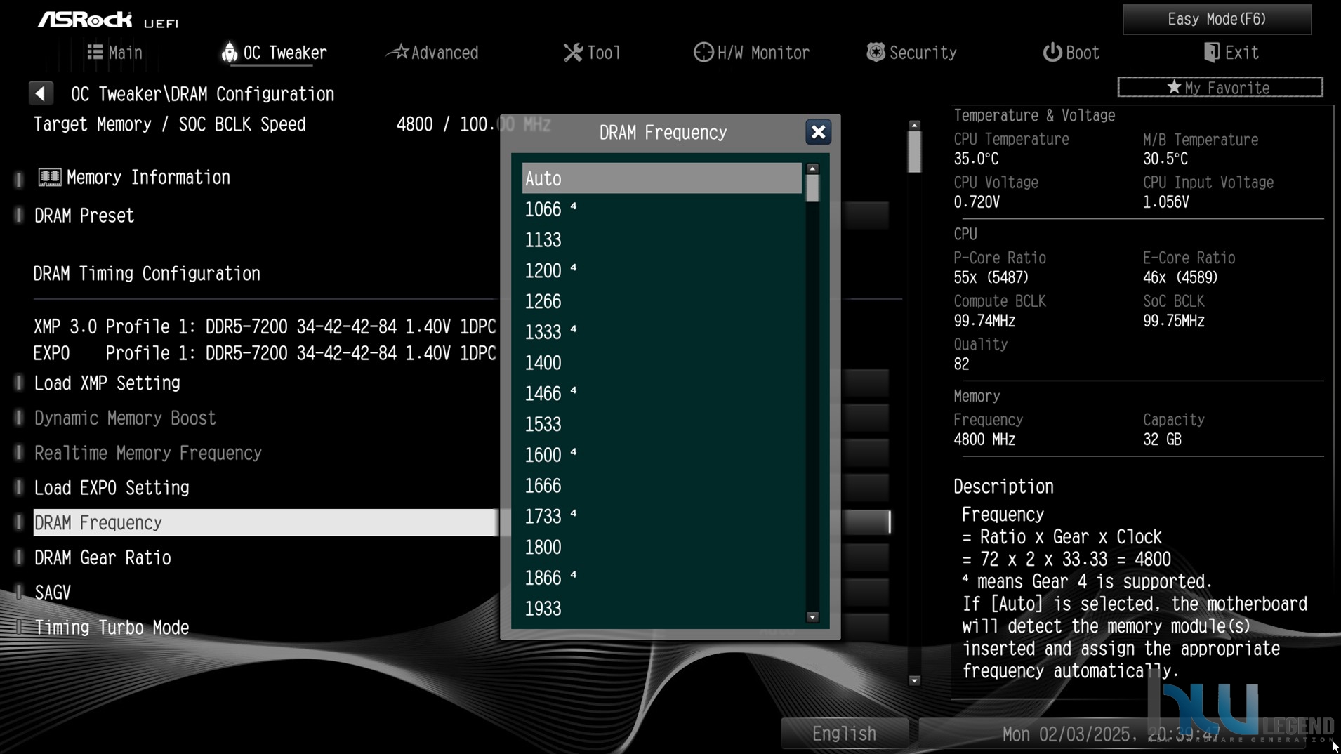Click the main settings scroll down arrow

(x=914, y=680)
